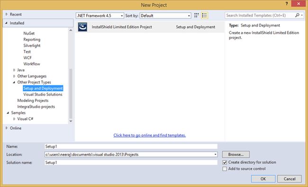This screenshot has height=187, width=308.
Task: Expand the Java tree node
Action: pyautogui.click(x=14, y=70)
